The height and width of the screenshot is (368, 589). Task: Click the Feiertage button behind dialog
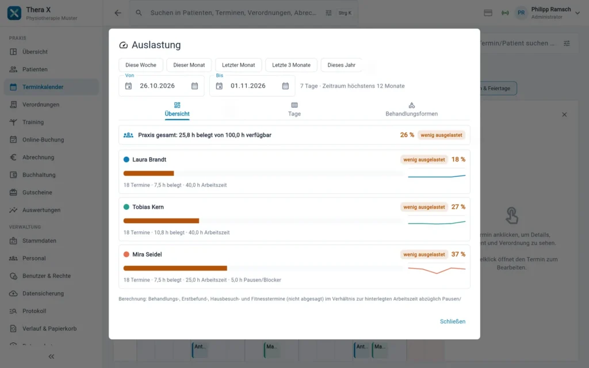click(499, 89)
